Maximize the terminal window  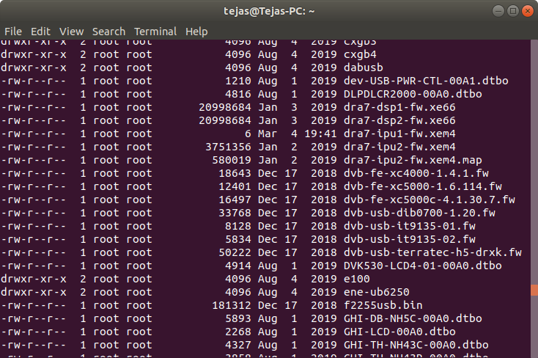[513, 11]
